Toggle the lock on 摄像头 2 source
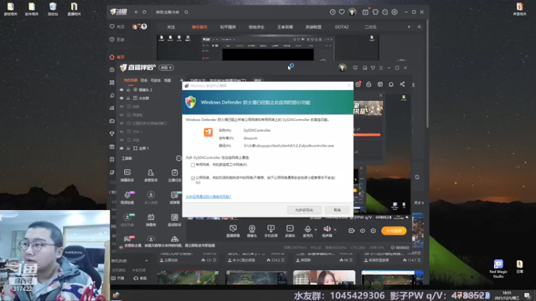The image size is (536, 301). [128, 90]
